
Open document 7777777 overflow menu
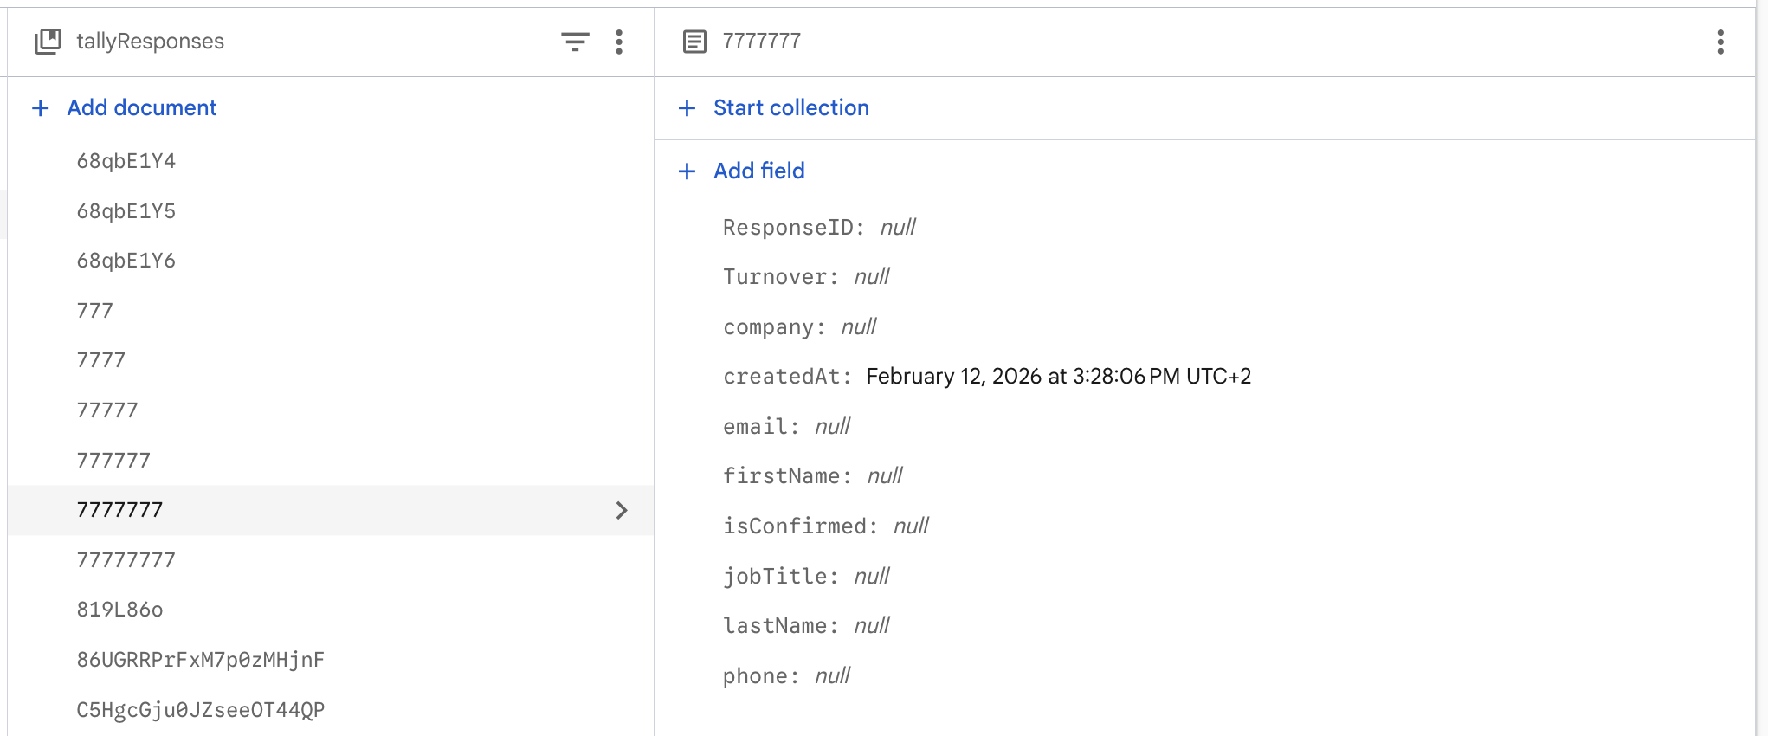[x=1720, y=42]
